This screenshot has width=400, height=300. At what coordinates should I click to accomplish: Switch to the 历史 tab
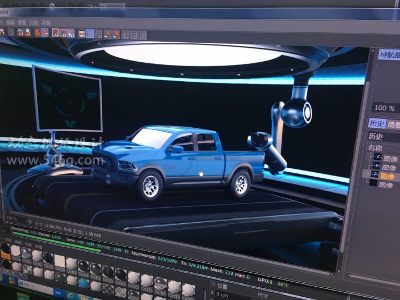(377, 123)
